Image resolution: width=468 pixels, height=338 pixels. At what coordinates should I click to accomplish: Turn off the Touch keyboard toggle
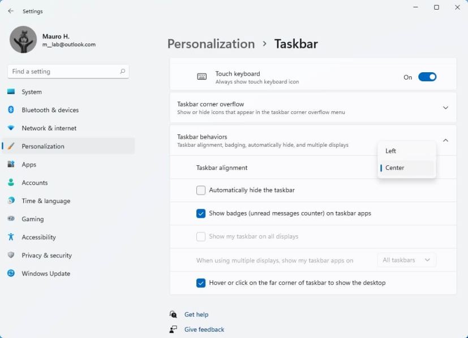427,77
